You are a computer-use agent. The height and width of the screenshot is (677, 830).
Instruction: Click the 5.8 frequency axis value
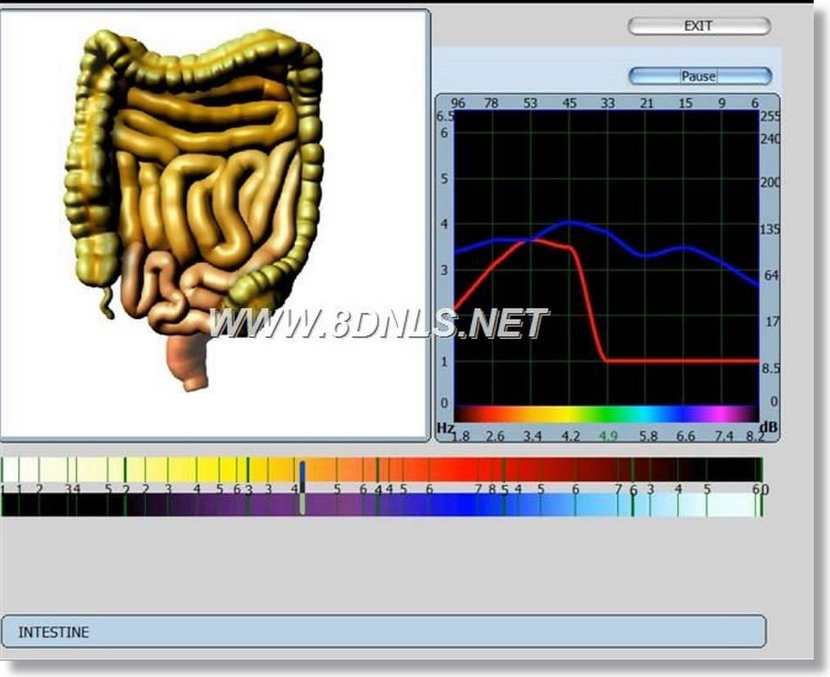(648, 436)
